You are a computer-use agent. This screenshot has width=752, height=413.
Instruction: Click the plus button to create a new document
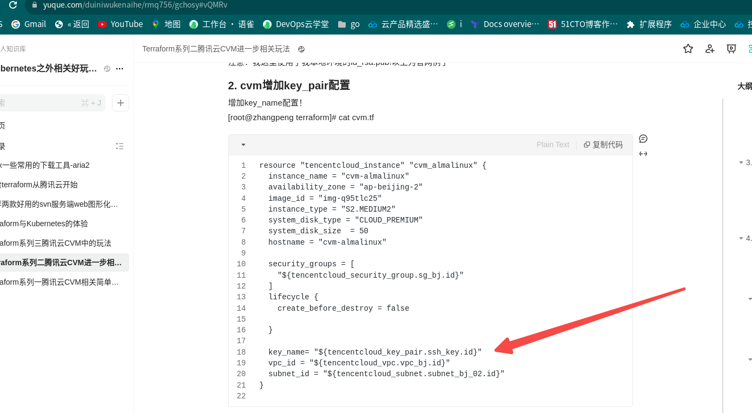click(121, 103)
